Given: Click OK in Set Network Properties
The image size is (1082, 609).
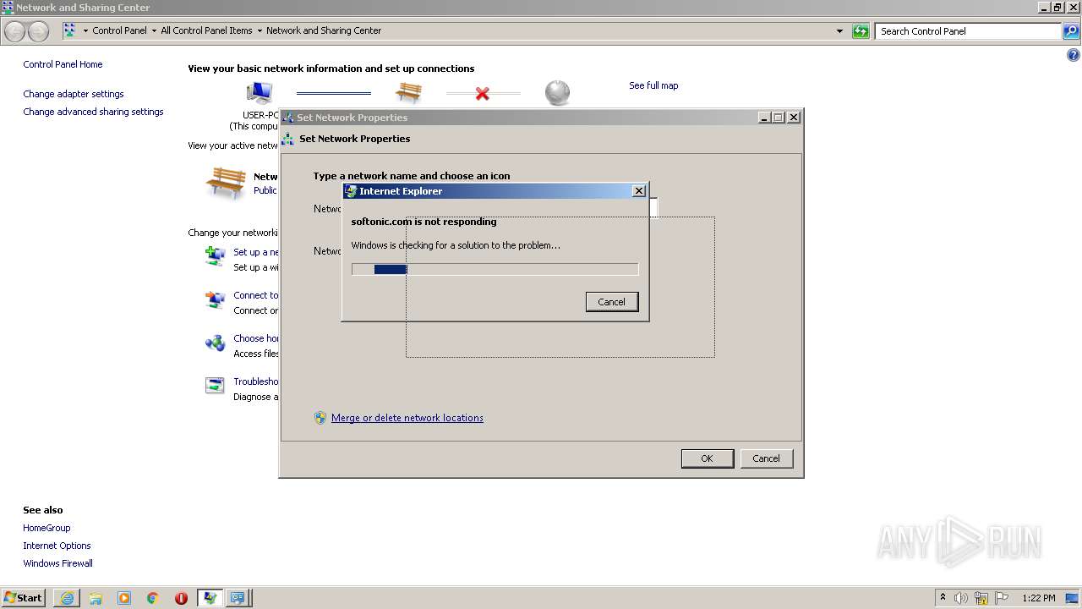Looking at the screenshot, I should (x=707, y=458).
